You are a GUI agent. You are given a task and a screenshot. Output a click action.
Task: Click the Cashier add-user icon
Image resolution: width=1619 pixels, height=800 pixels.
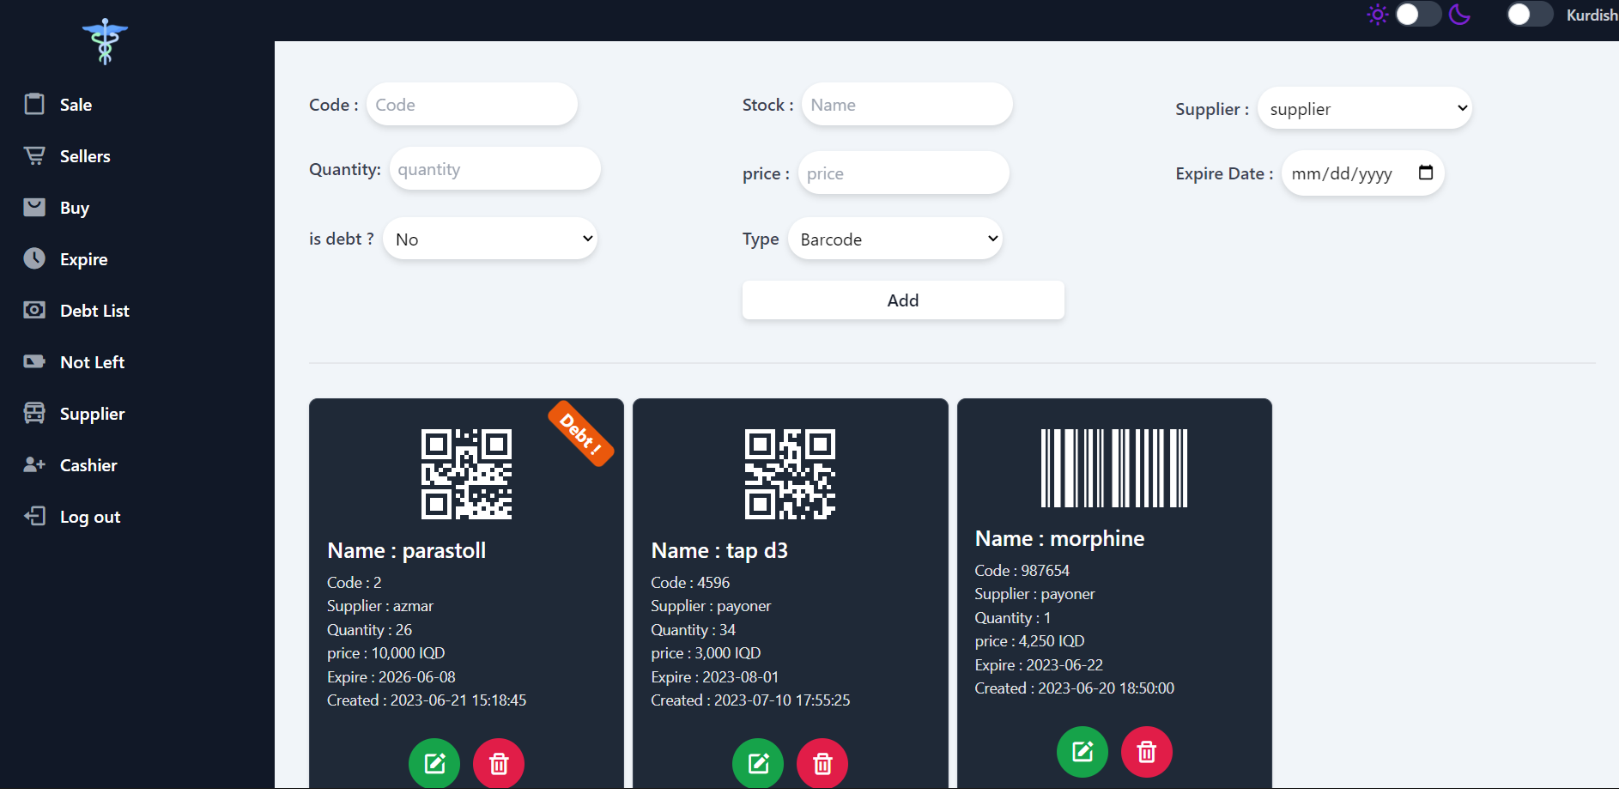click(34, 464)
